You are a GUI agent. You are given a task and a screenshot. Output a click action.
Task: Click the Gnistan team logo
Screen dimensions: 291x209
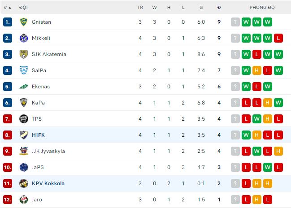(x=24, y=22)
